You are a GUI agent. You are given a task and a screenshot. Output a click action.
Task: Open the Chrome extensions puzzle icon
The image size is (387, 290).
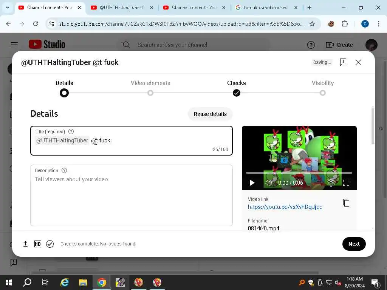pyautogui.click(x=345, y=24)
